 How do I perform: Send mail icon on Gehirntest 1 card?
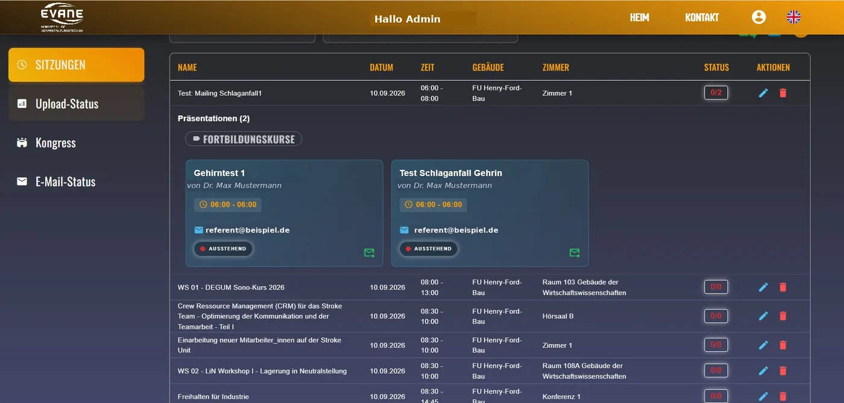[x=369, y=253]
